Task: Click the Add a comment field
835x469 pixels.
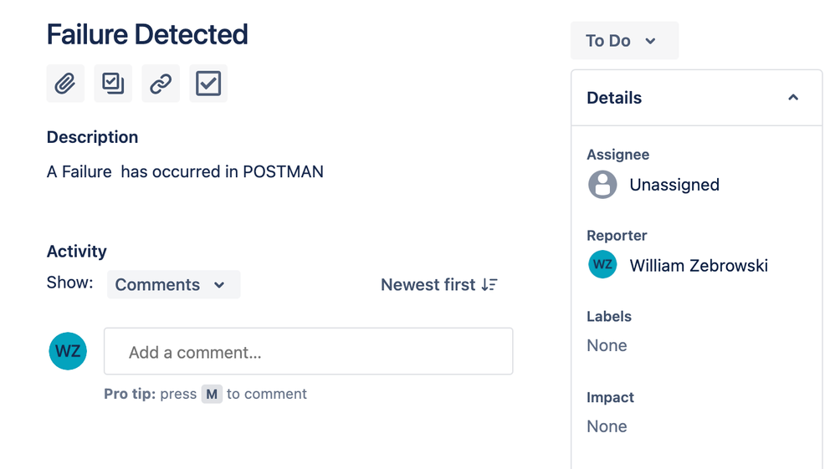Action: point(309,351)
